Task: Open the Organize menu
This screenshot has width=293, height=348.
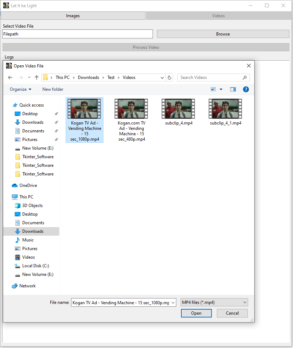Action: pos(20,89)
